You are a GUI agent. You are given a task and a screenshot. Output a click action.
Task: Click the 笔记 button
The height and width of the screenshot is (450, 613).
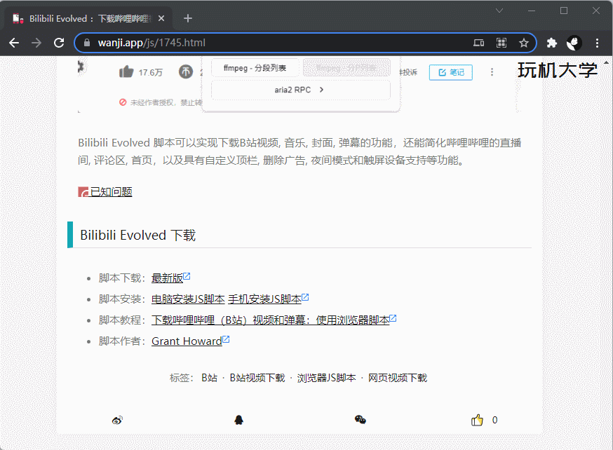tap(451, 72)
